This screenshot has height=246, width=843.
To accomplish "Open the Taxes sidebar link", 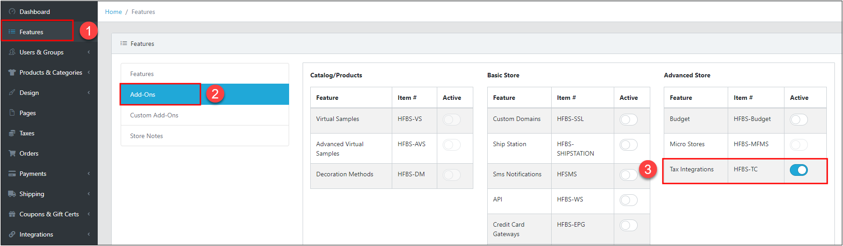I will [x=27, y=133].
